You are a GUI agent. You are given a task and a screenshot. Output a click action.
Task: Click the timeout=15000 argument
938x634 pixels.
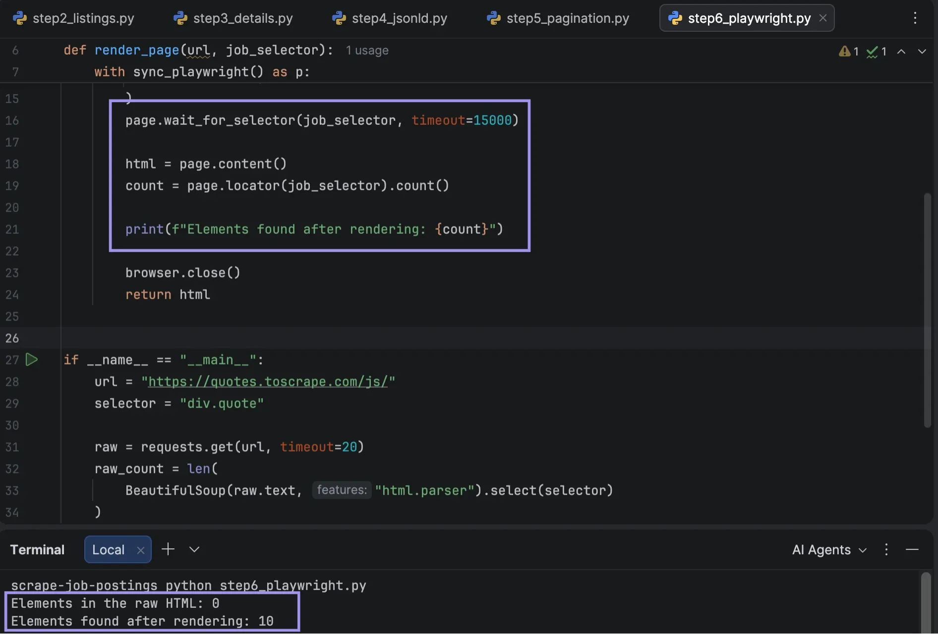tap(461, 120)
